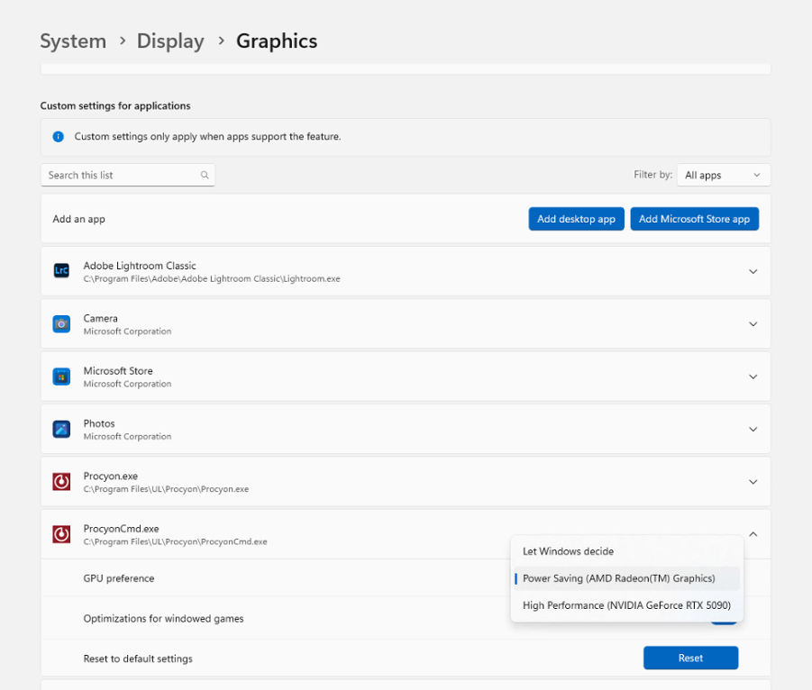The height and width of the screenshot is (690, 812).
Task: Click the ProcyonCmd.exe file path text
Action: [x=175, y=542]
